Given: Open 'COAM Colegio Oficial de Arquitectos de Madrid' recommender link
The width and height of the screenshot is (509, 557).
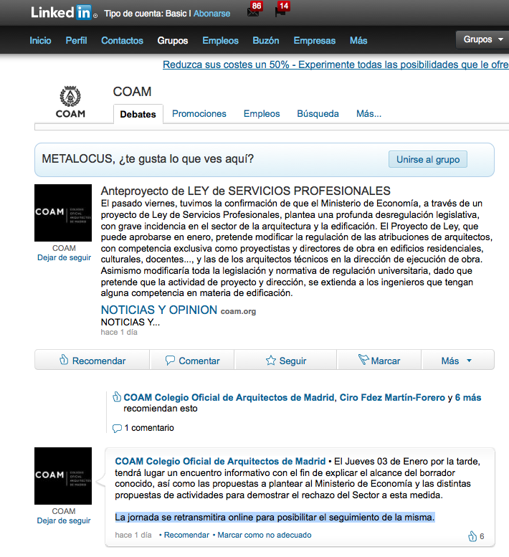Looking at the screenshot, I should 229,398.
